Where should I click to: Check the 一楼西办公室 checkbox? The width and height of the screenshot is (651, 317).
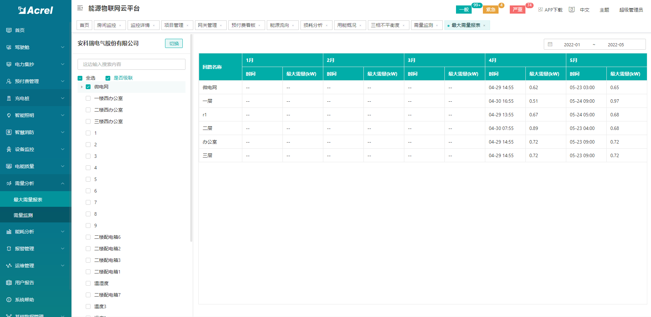click(88, 98)
